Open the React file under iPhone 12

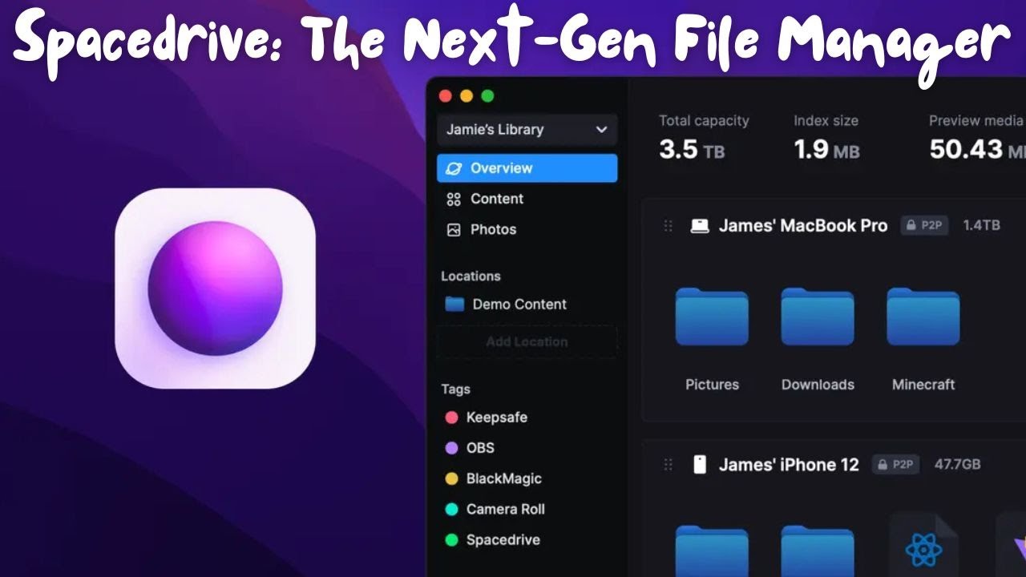tap(923, 547)
